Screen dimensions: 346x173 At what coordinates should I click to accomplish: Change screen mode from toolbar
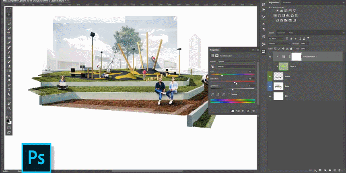click(x=9, y=132)
